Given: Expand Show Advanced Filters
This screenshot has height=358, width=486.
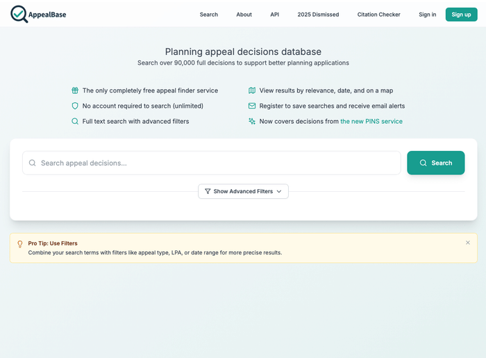Looking at the screenshot, I should (243, 191).
